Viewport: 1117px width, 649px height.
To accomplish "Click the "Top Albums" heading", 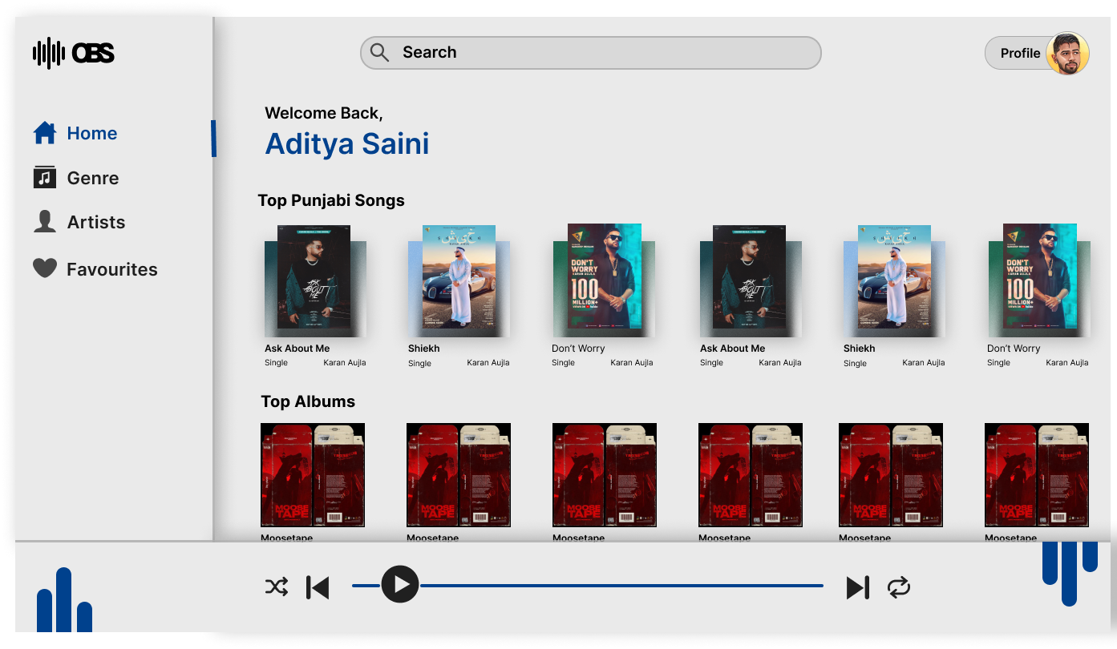I will (x=308, y=401).
